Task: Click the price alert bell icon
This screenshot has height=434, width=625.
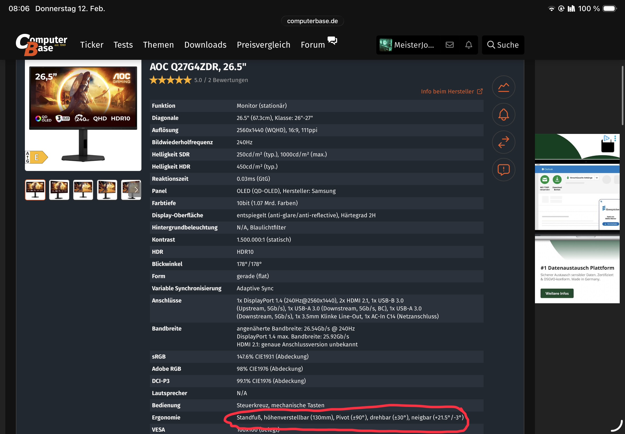Action: (503, 115)
